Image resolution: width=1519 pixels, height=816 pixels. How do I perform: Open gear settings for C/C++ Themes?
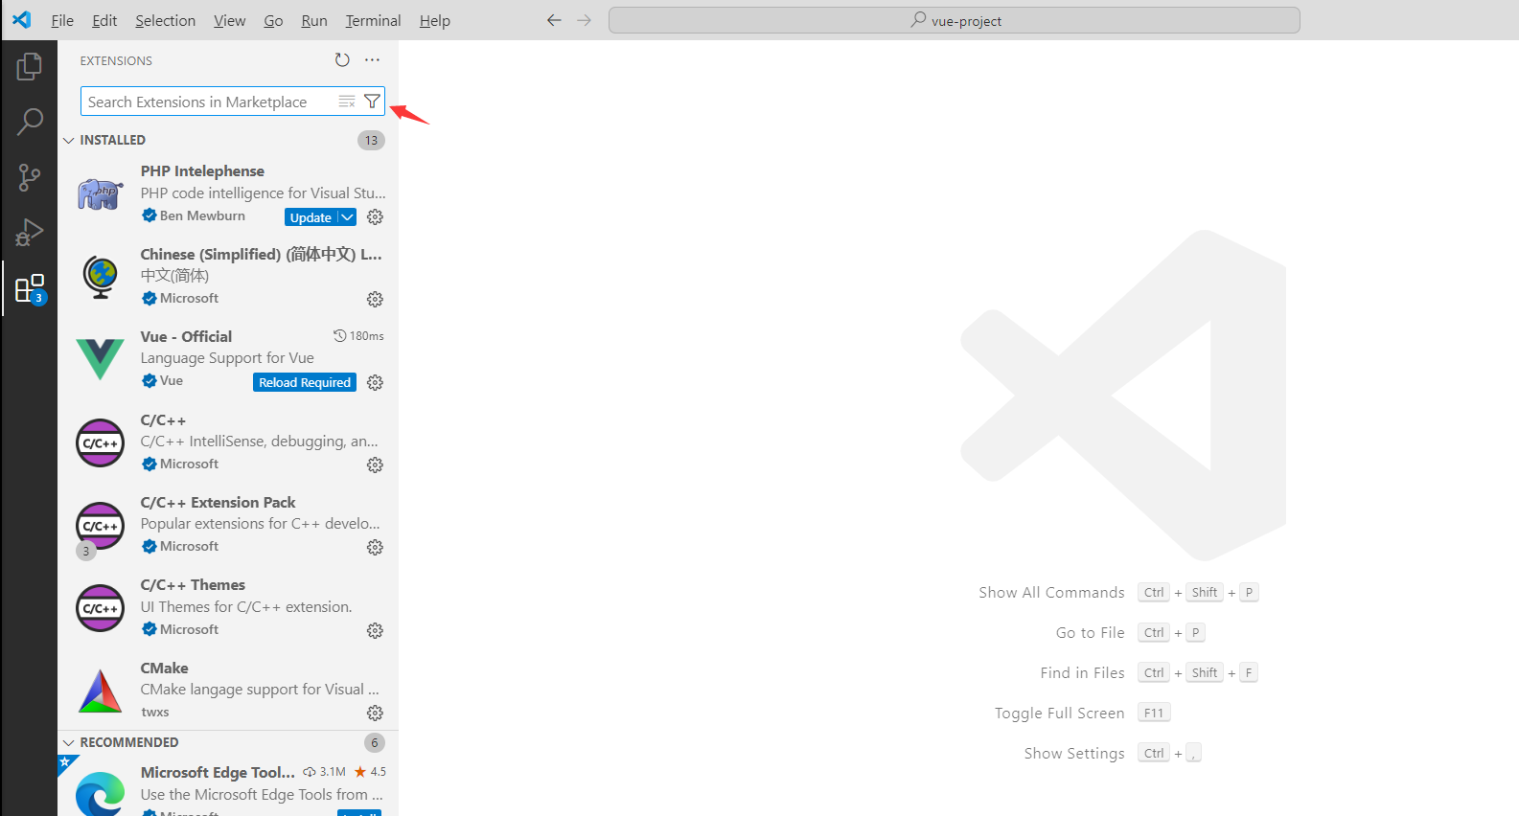(375, 631)
